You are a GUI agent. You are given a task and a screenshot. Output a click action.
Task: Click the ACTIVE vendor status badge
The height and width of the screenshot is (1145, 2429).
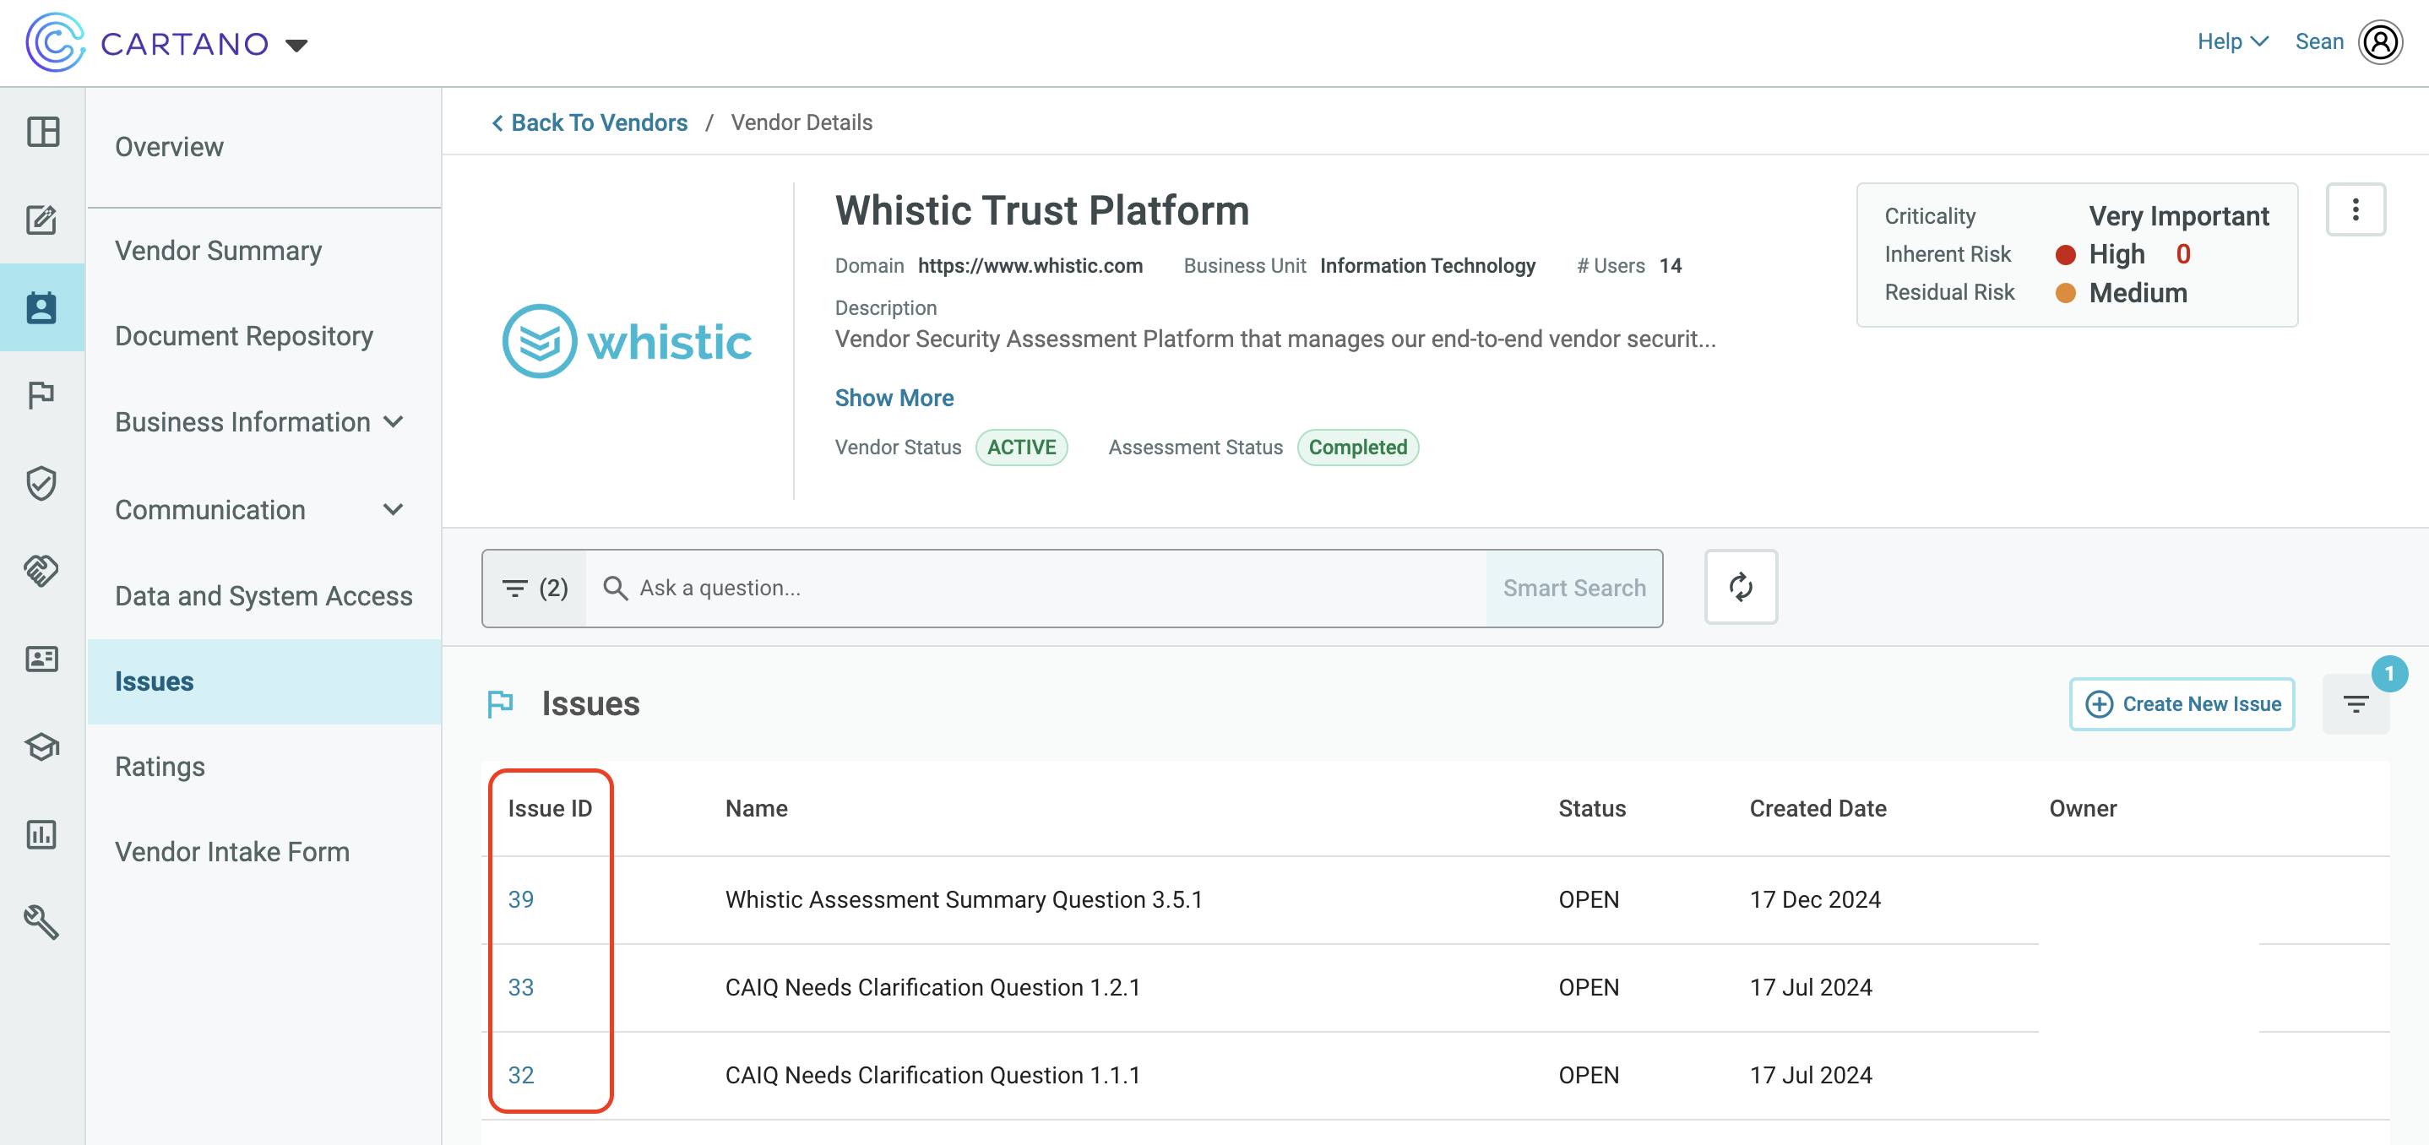1021,448
